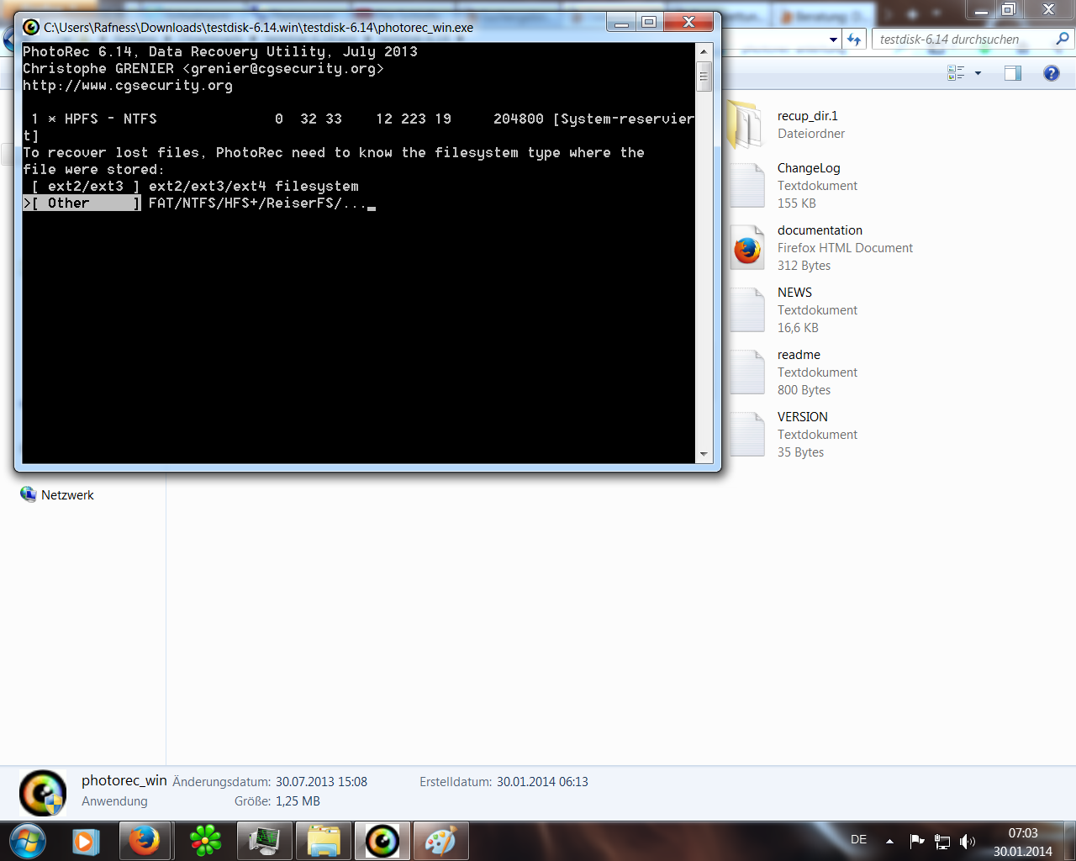Screen dimensions: 1076x861
Task: Switch to Paint taskbar button
Action: 440,841
